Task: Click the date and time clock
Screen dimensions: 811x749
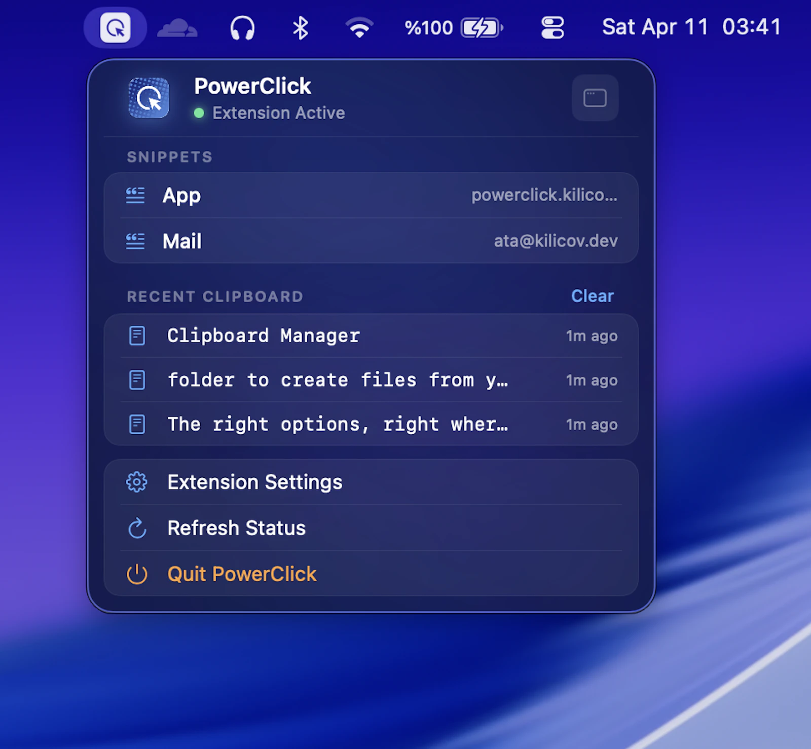Action: [x=691, y=27]
